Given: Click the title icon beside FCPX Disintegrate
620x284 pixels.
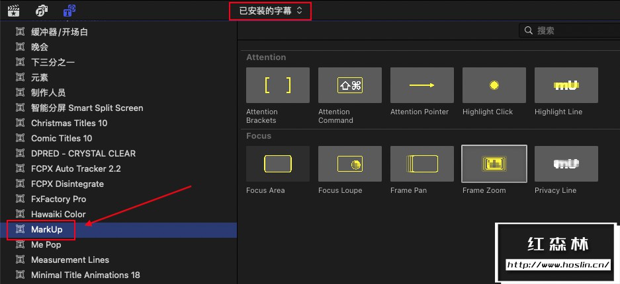Looking at the screenshot, I should tap(20, 184).
